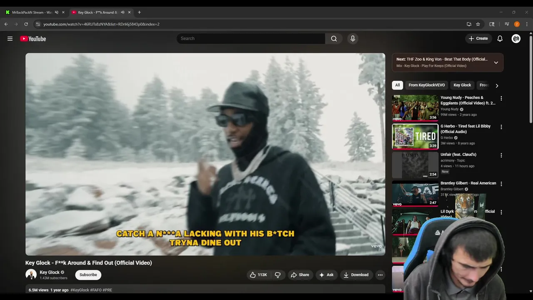Click the search magnifier button
Image resolution: width=533 pixels, height=300 pixels.
coord(334,38)
